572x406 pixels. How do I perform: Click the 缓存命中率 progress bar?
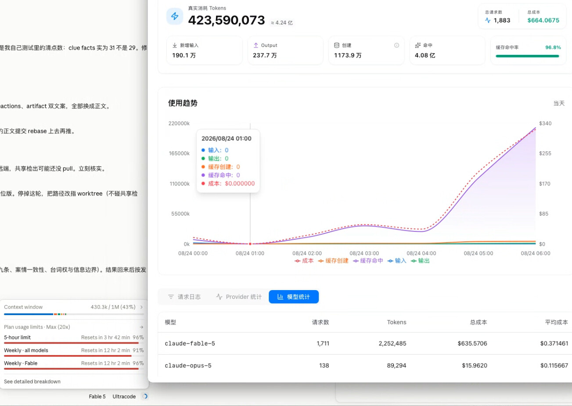[527, 56]
